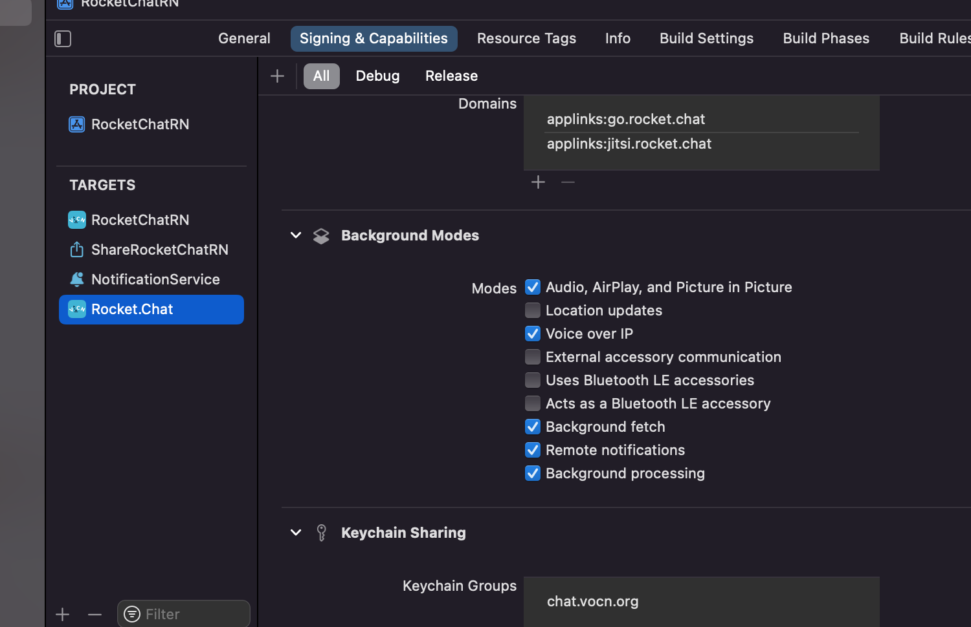
Task: Switch to Build Settings tab
Action: 706,39
